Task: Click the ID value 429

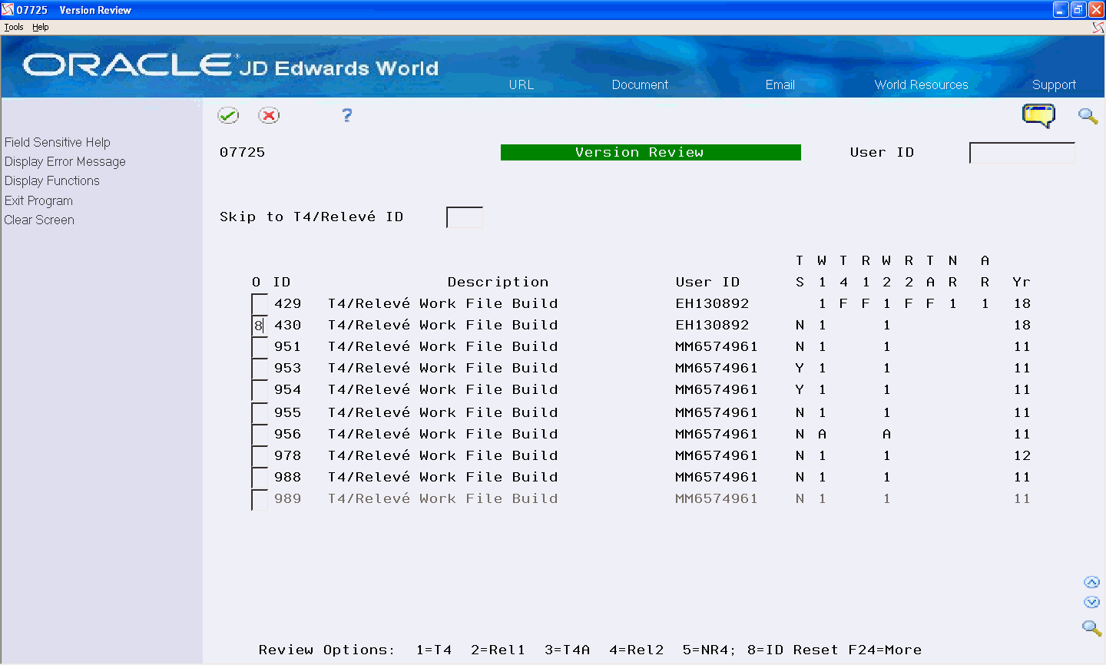Action: 288,303
